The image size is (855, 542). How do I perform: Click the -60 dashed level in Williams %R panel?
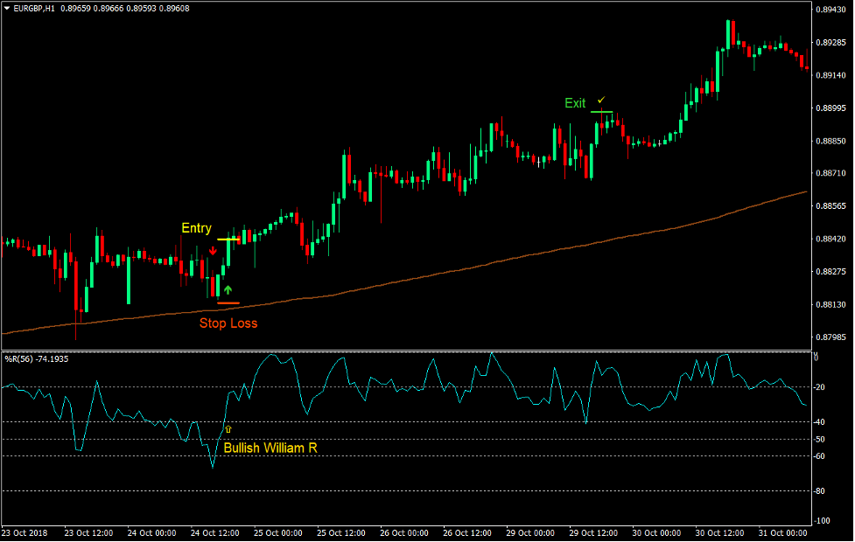coord(438,455)
